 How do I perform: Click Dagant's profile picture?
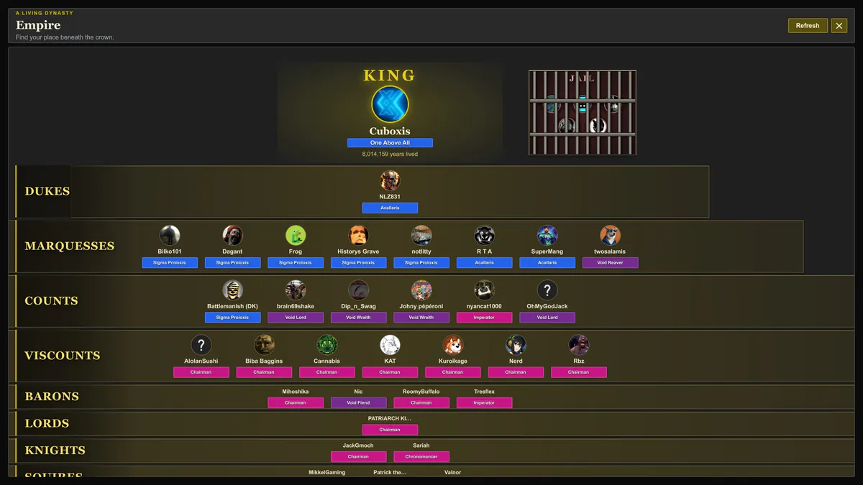coord(232,235)
